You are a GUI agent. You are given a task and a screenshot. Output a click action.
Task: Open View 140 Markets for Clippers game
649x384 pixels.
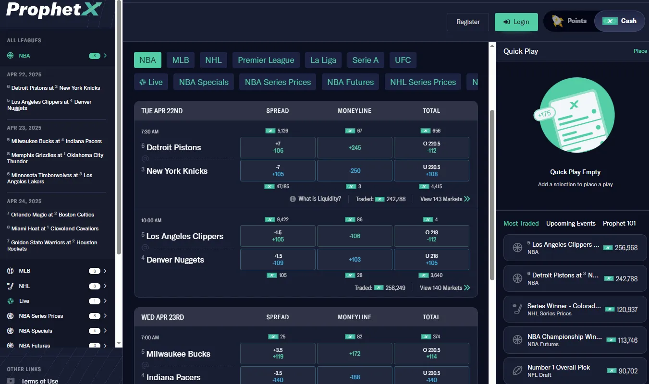(445, 288)
